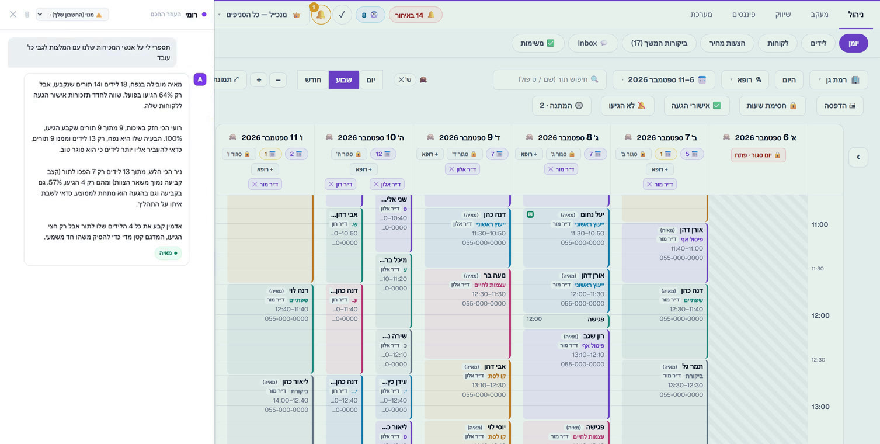This screenshot has width=880, height=444.
Task: Click the blue pill showing 8
Action: (370, 15)
